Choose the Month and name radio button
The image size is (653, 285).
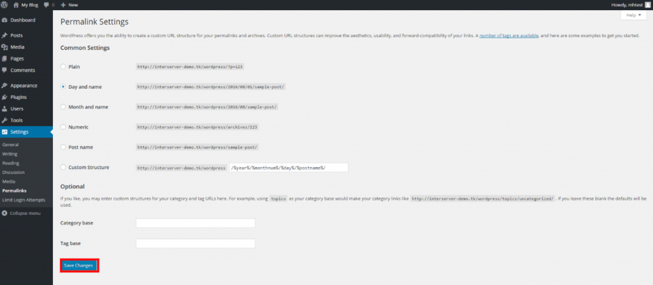click(x=63, y=106)
